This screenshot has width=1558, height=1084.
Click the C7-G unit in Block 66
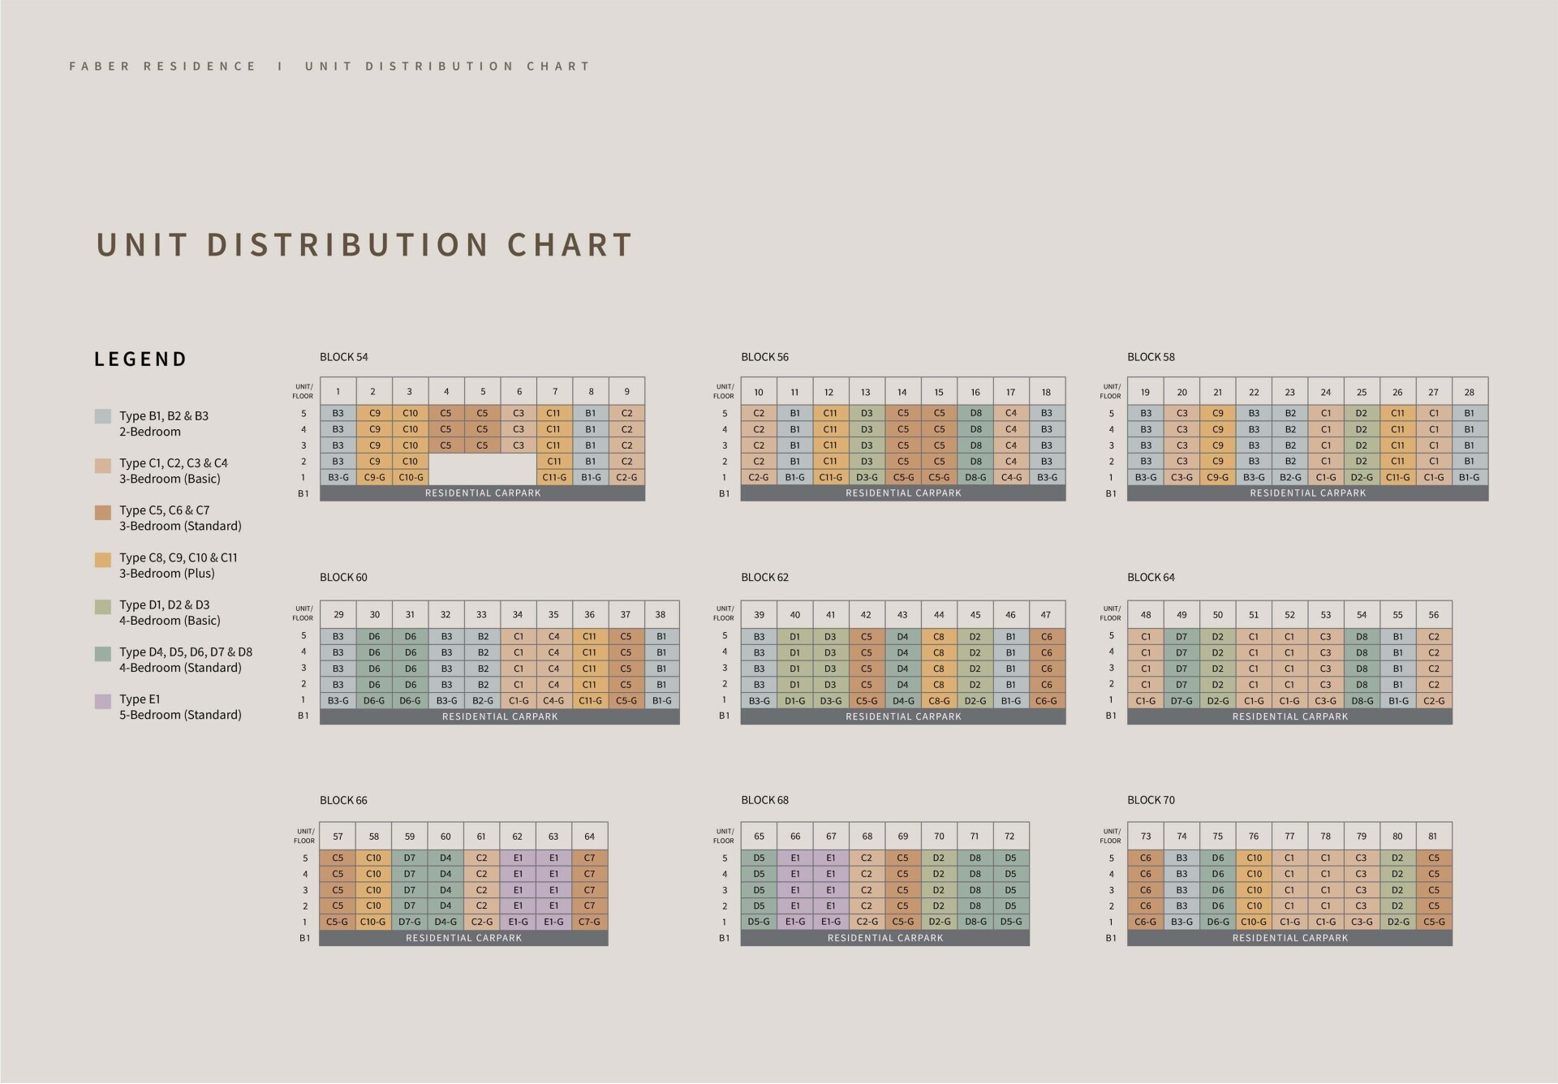click(x=589, y=923)
